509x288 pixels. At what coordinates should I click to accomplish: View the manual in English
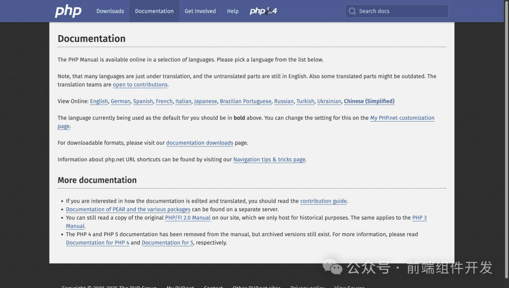(x=99, y=101)
